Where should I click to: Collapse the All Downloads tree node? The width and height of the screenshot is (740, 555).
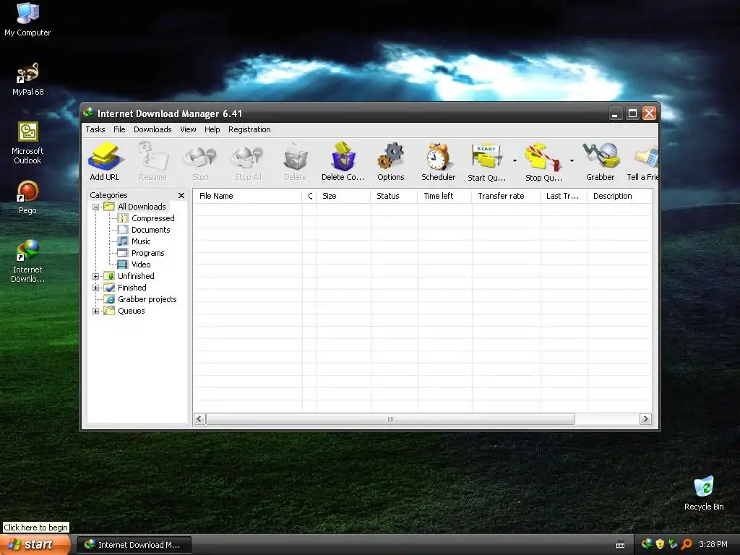[x=96, y=207]
